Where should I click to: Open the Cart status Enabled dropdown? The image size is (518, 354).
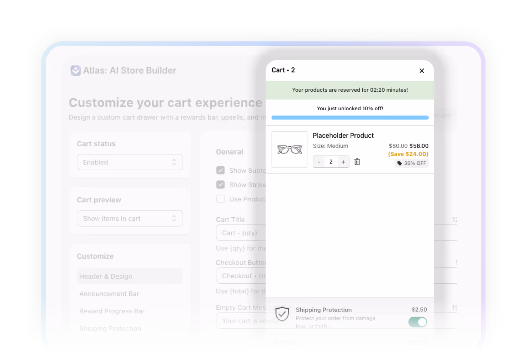(130, 162)
